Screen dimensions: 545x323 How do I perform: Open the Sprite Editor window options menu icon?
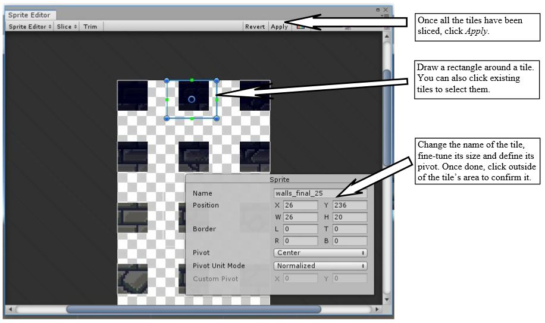(x=385, y=15)
